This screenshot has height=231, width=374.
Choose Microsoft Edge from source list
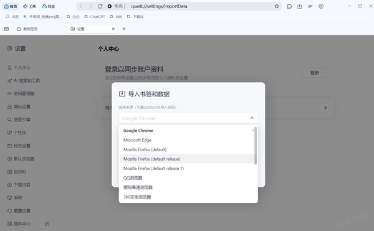(x=187, y=140)
